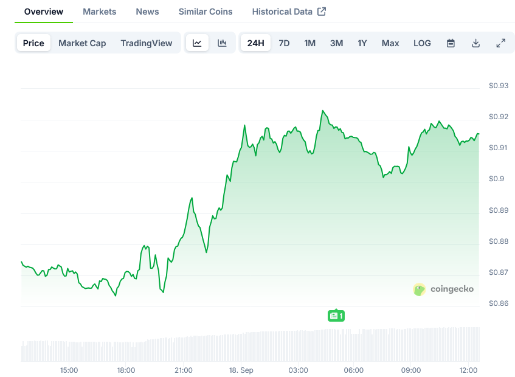Select the Price view toggle

point(33,43)
